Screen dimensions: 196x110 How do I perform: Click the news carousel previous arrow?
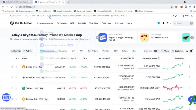pos(97,37)
